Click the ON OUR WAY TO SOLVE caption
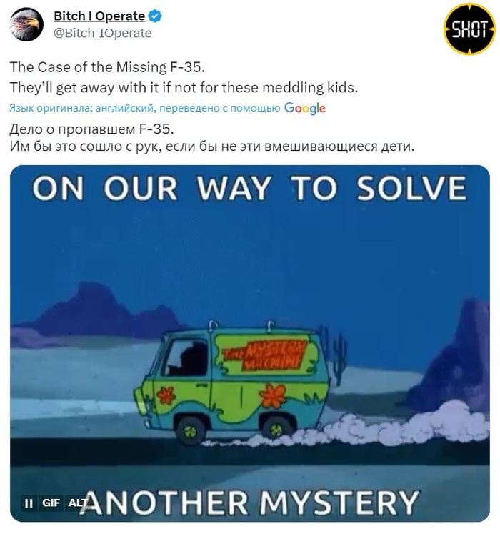500x539 pixels. pos(250,189)
